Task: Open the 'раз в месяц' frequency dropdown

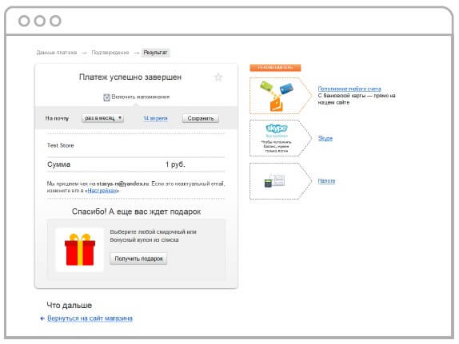Action: point(102,118)
